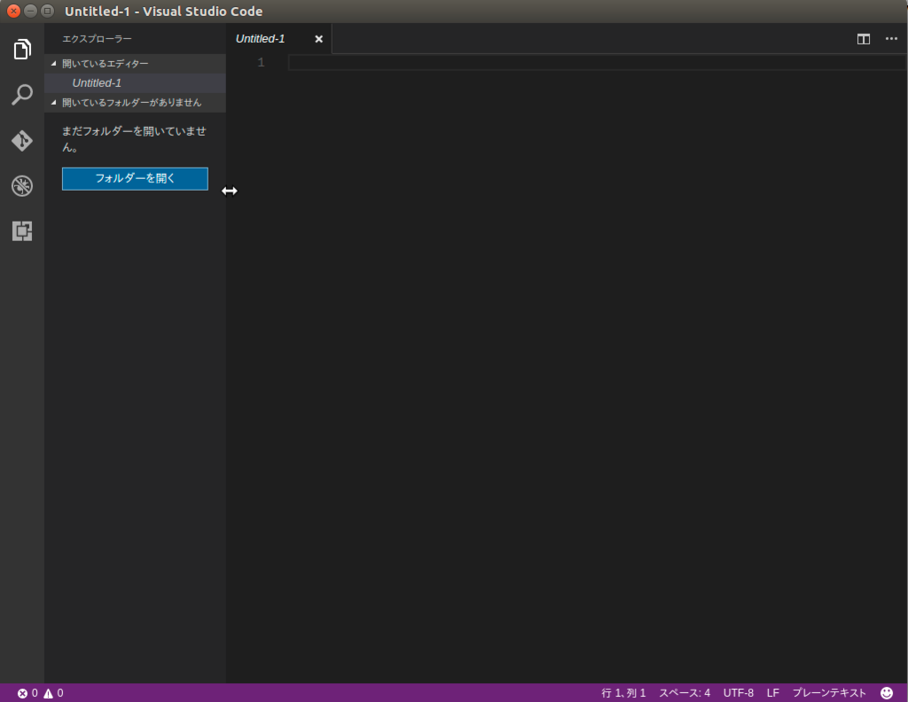
Task: Open the Explorer view in the activity bar
Action: (22, 49)
